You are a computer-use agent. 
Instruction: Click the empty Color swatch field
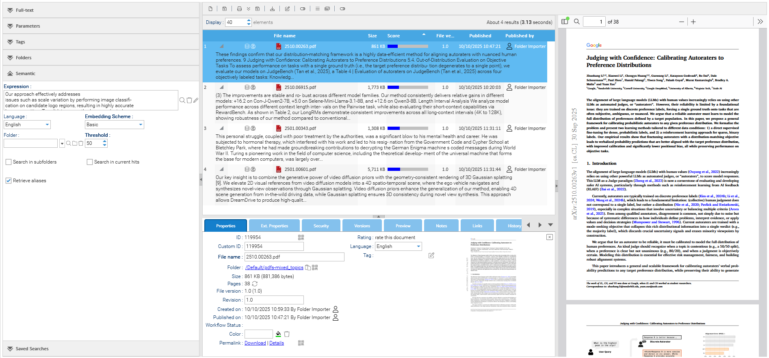(258, 334)
